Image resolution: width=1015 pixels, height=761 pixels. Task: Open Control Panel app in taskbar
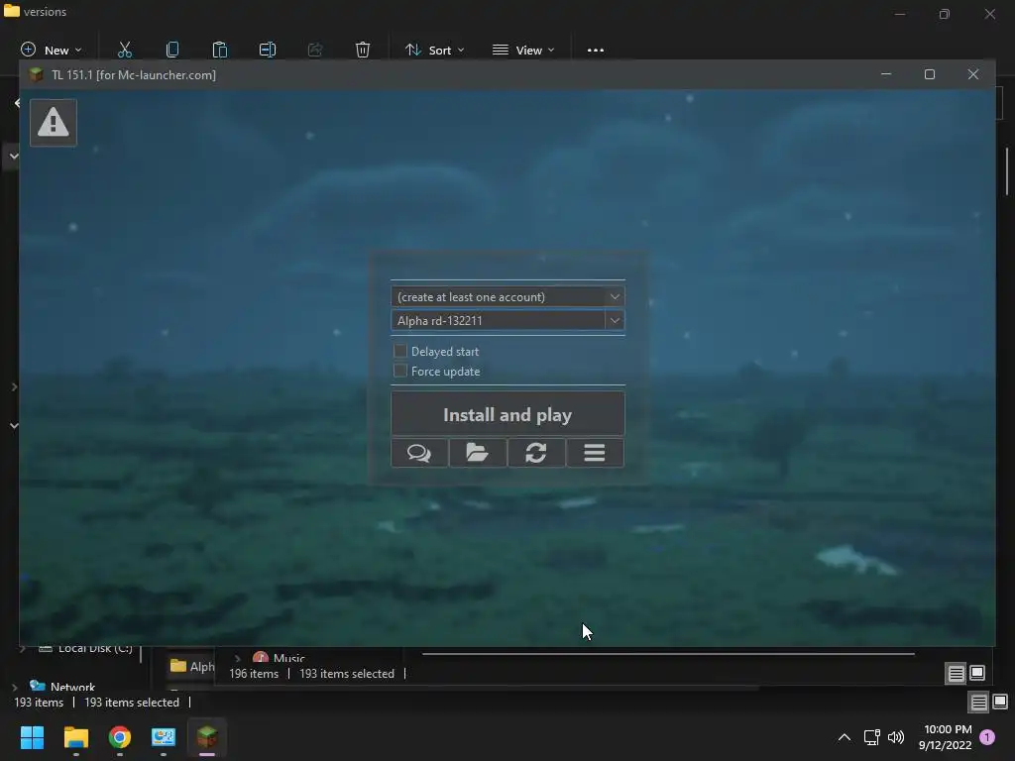(164, 737)
